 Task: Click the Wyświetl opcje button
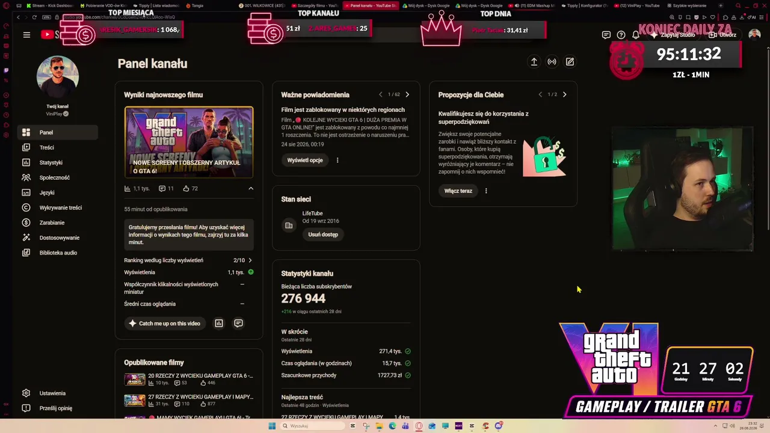(x=305, y=160)
